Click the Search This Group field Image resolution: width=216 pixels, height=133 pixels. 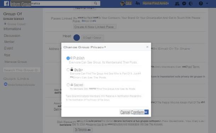click(22, 70)
